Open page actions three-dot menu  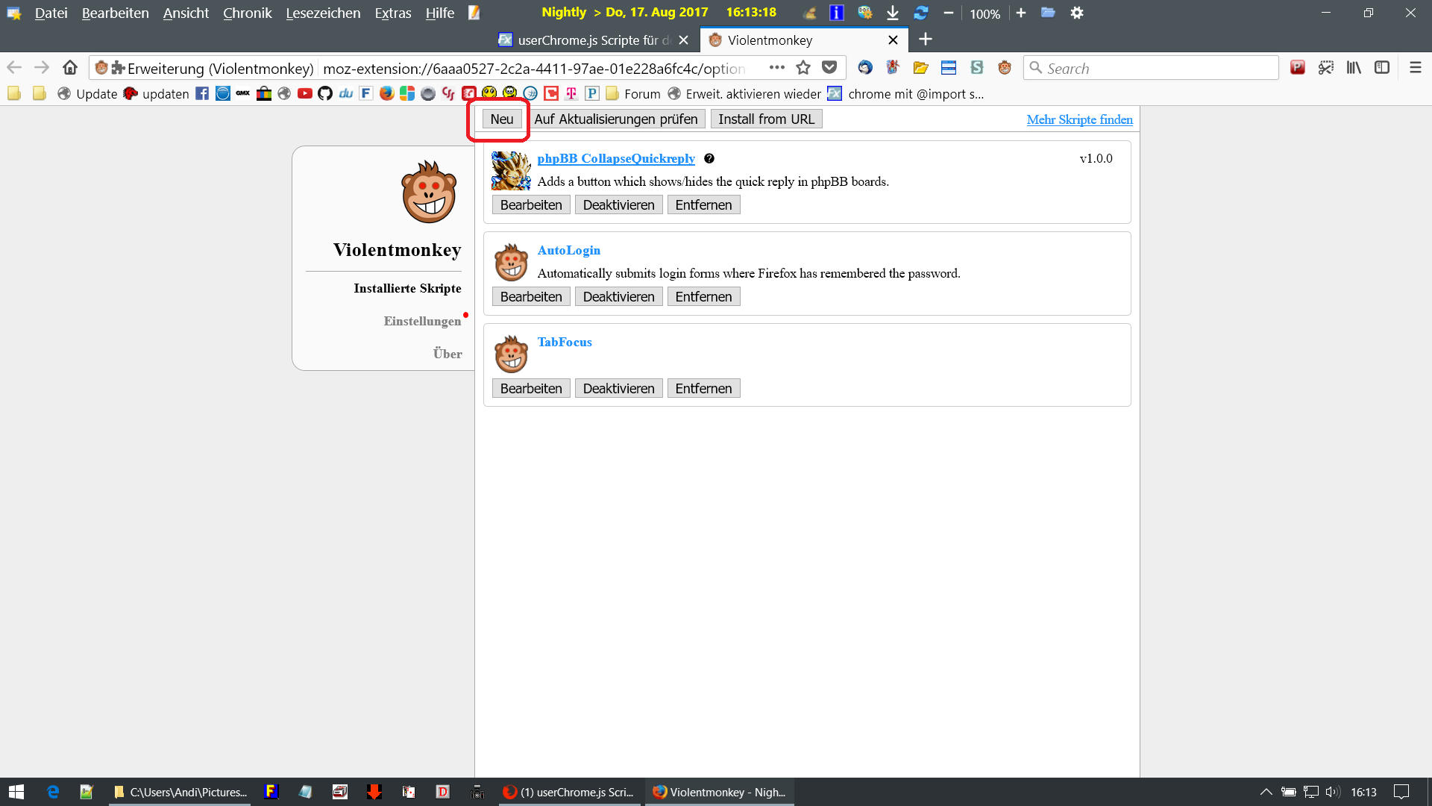[x=776, y=68]
